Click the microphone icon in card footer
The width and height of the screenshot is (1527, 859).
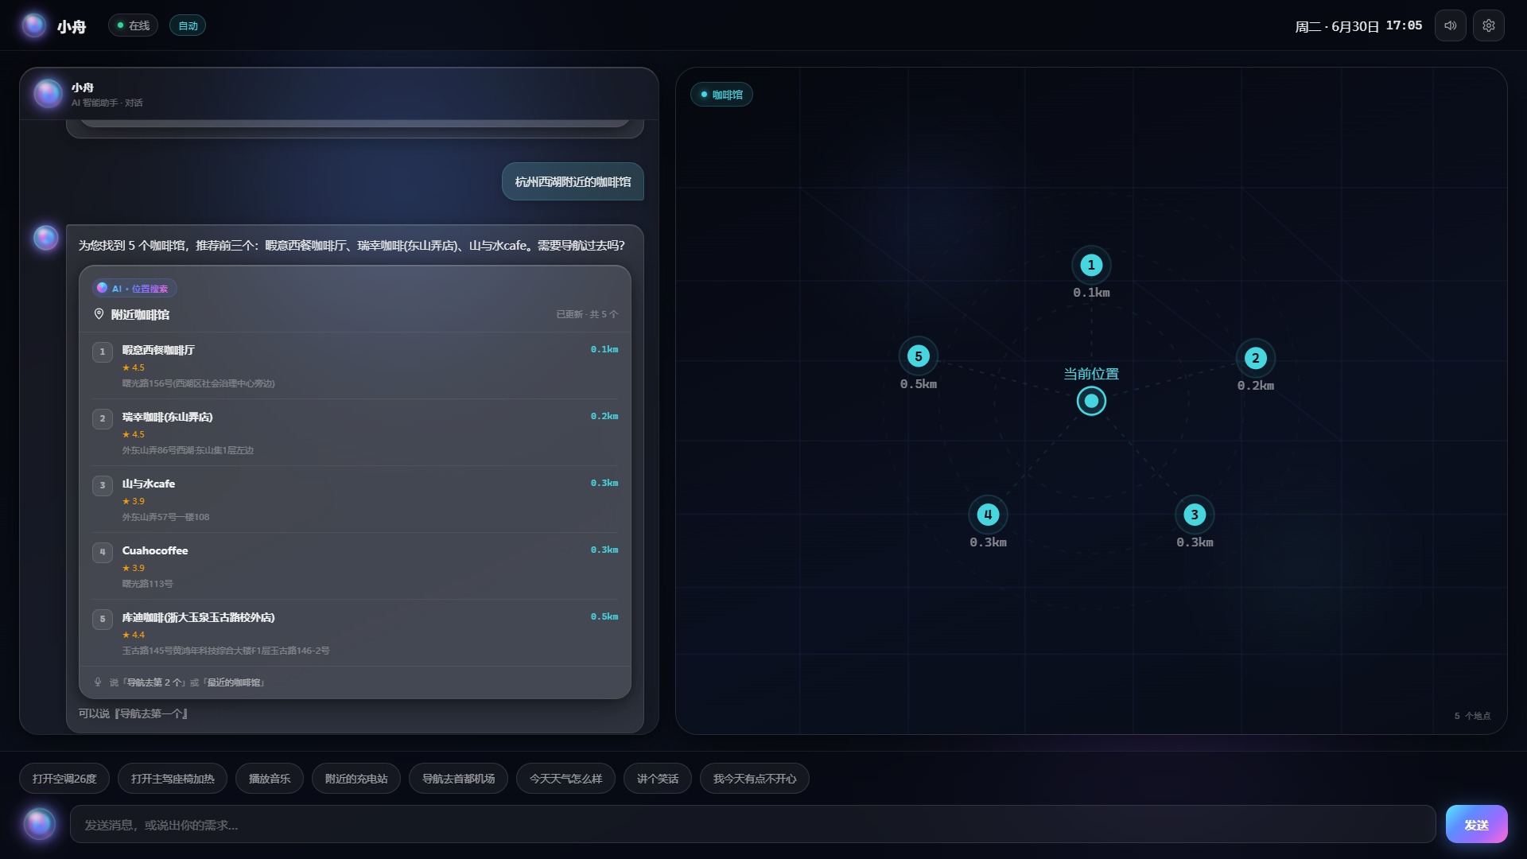(x=98, y=682)
